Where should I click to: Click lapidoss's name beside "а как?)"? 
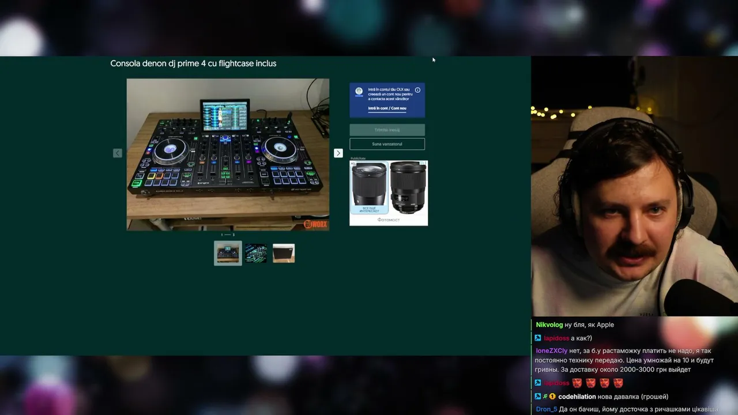(x=556, y=338)
